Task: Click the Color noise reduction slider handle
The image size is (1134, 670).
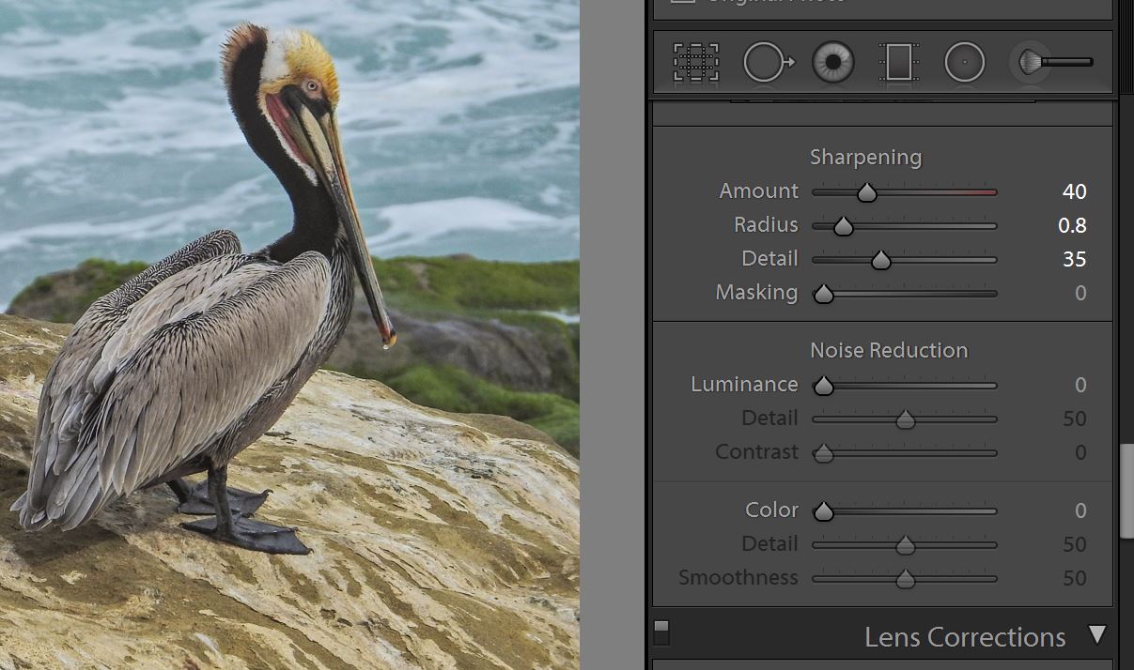Action: (824, 511)
